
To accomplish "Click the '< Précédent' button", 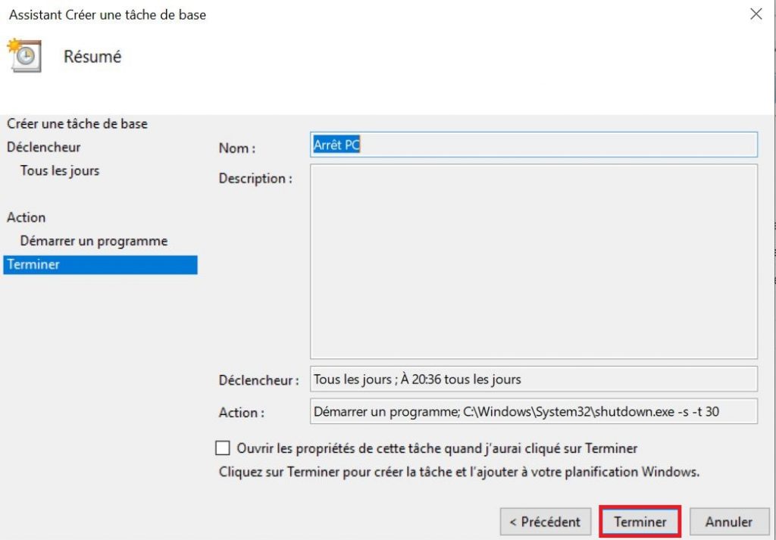I will 544,522.
